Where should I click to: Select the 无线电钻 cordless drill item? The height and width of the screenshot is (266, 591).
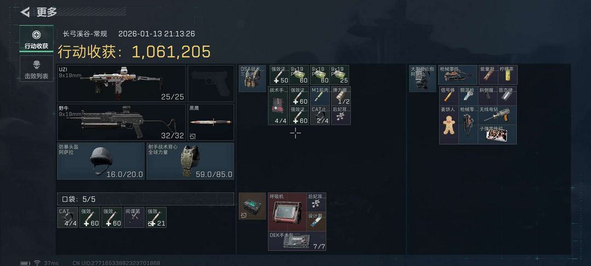tap(497, 115)
